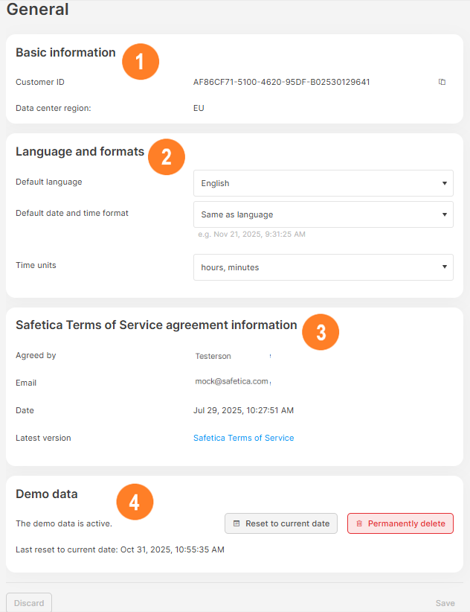Click the orange number 1 badge
The image size is (470, 612).
pos(141,61)
